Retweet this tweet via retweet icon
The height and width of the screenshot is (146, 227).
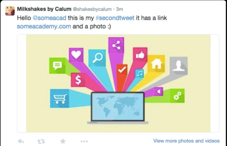pyautogui.click(x=41, y=141)
